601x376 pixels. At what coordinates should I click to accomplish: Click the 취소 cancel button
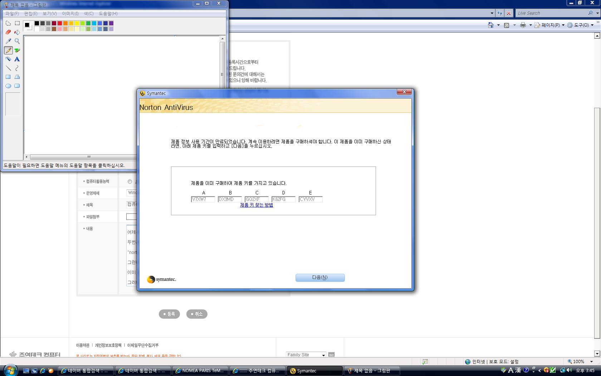pyautogui.click(x=197, y=314)
